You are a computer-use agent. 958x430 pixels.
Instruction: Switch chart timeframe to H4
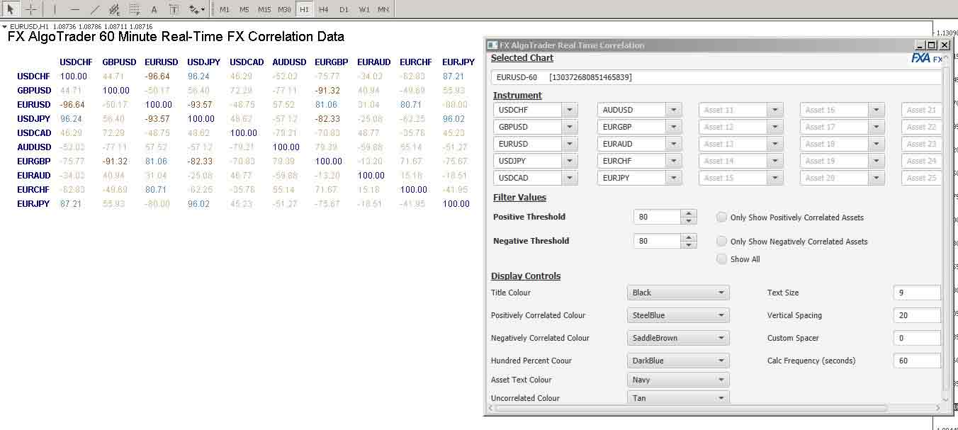(323, 9)
